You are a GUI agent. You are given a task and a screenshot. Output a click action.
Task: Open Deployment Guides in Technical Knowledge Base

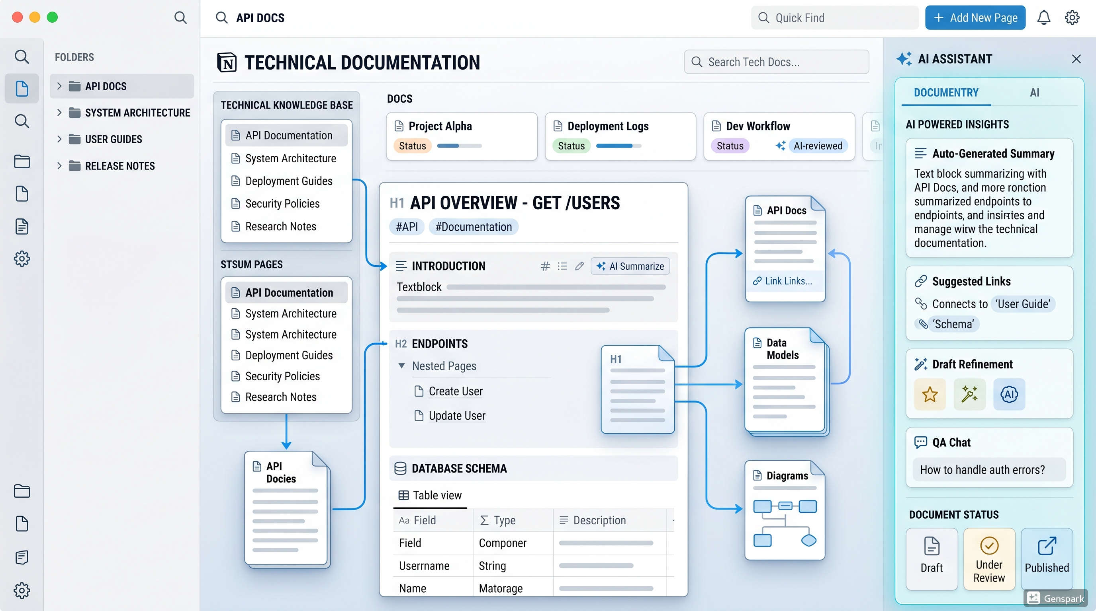pyautogui.click(x=286, y=181)
